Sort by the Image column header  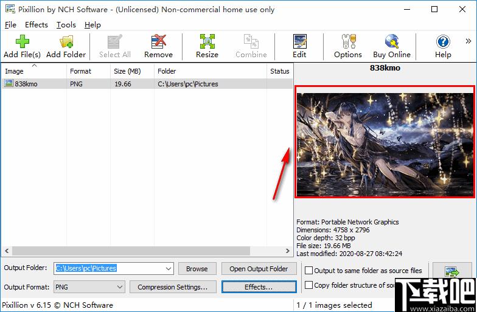34,71
